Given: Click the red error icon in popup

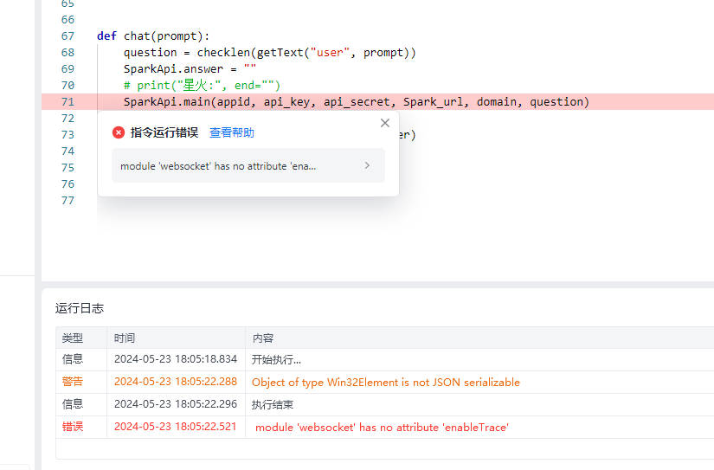Looking at the screenshot, I should [119, 132].
